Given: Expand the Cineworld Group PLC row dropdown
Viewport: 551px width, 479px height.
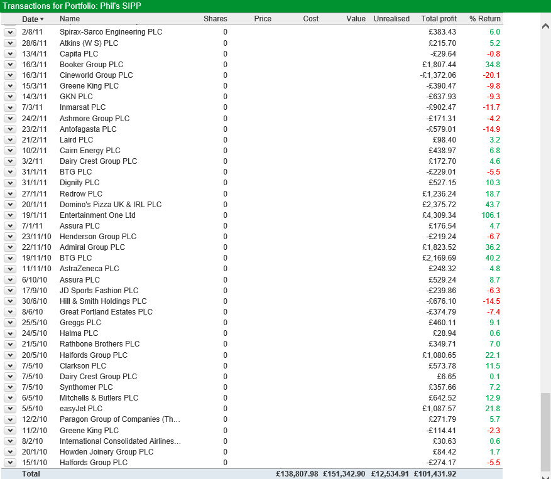Looking at the screenshot, I should pyautogui.click(x=10, y=75).
